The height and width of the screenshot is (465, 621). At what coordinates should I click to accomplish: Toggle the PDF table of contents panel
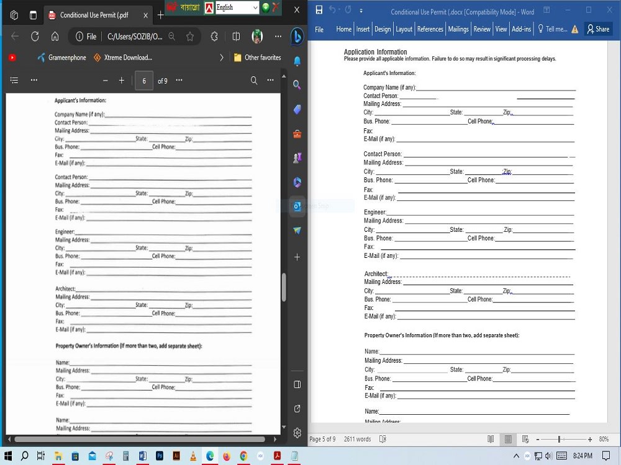(14, 80)
